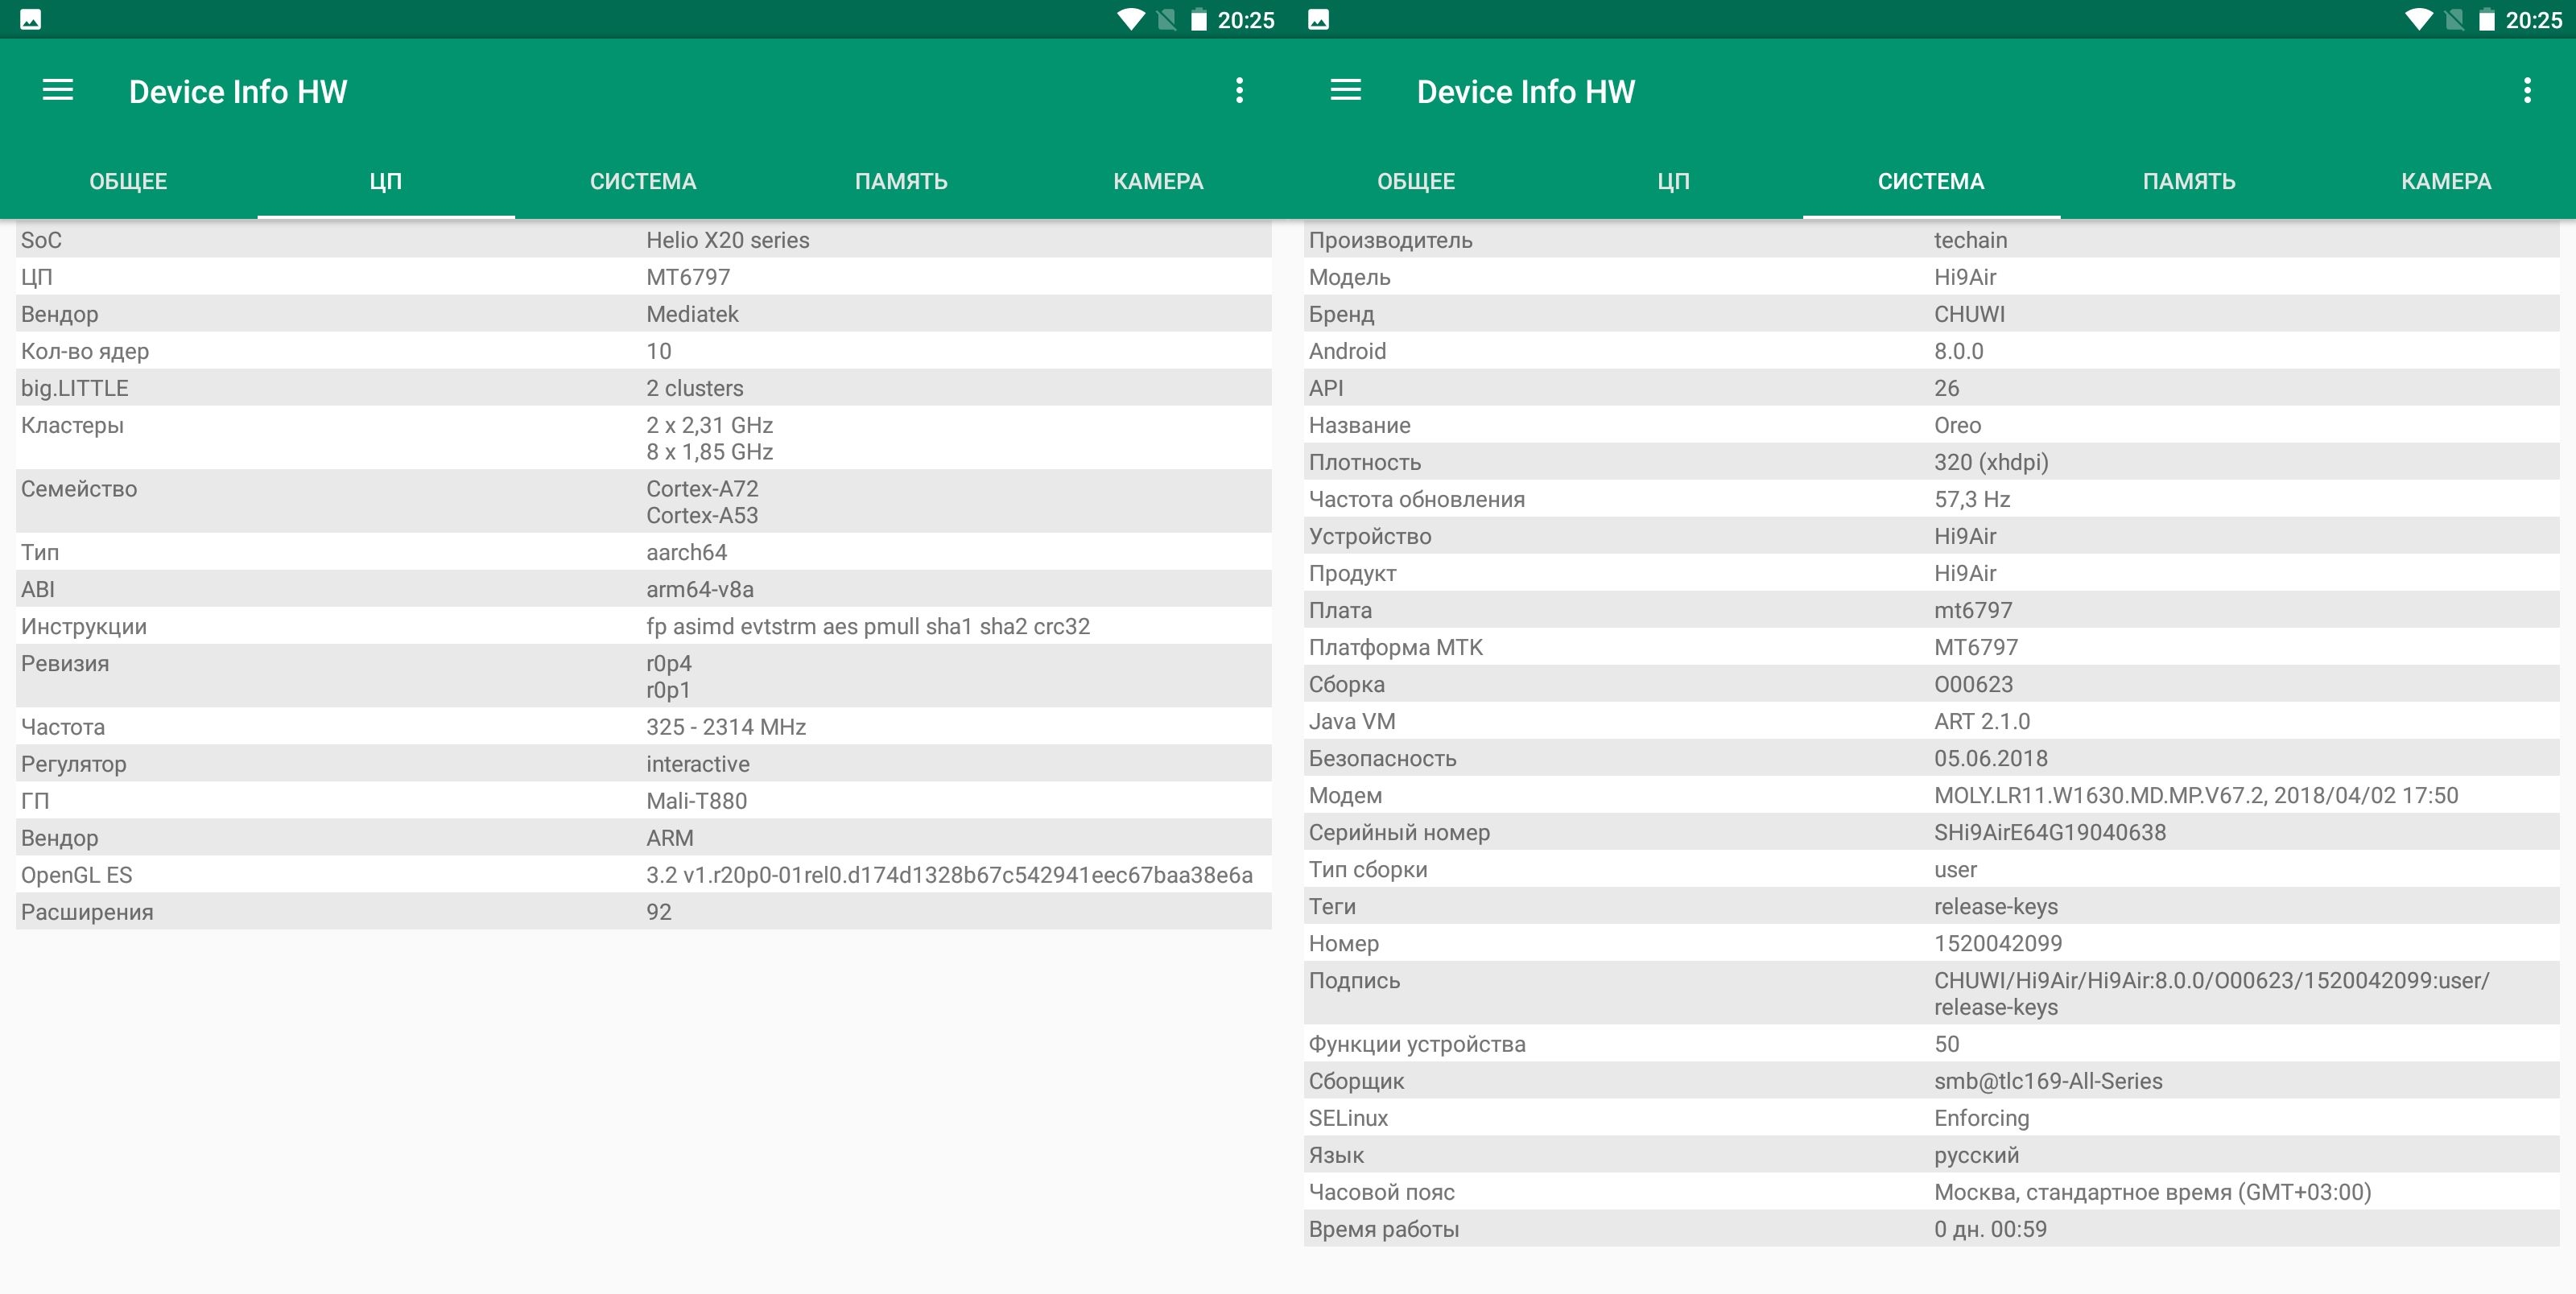
Task: Tap the Cortex-A72 family value
Action: coord(702,489)
